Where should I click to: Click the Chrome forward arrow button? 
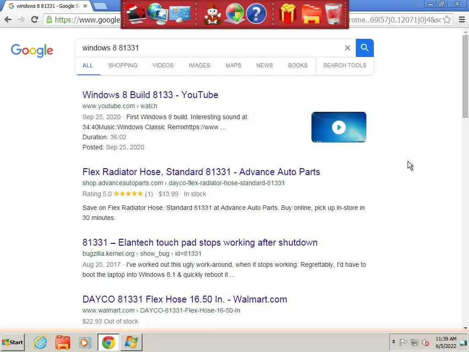coord(21,20)
